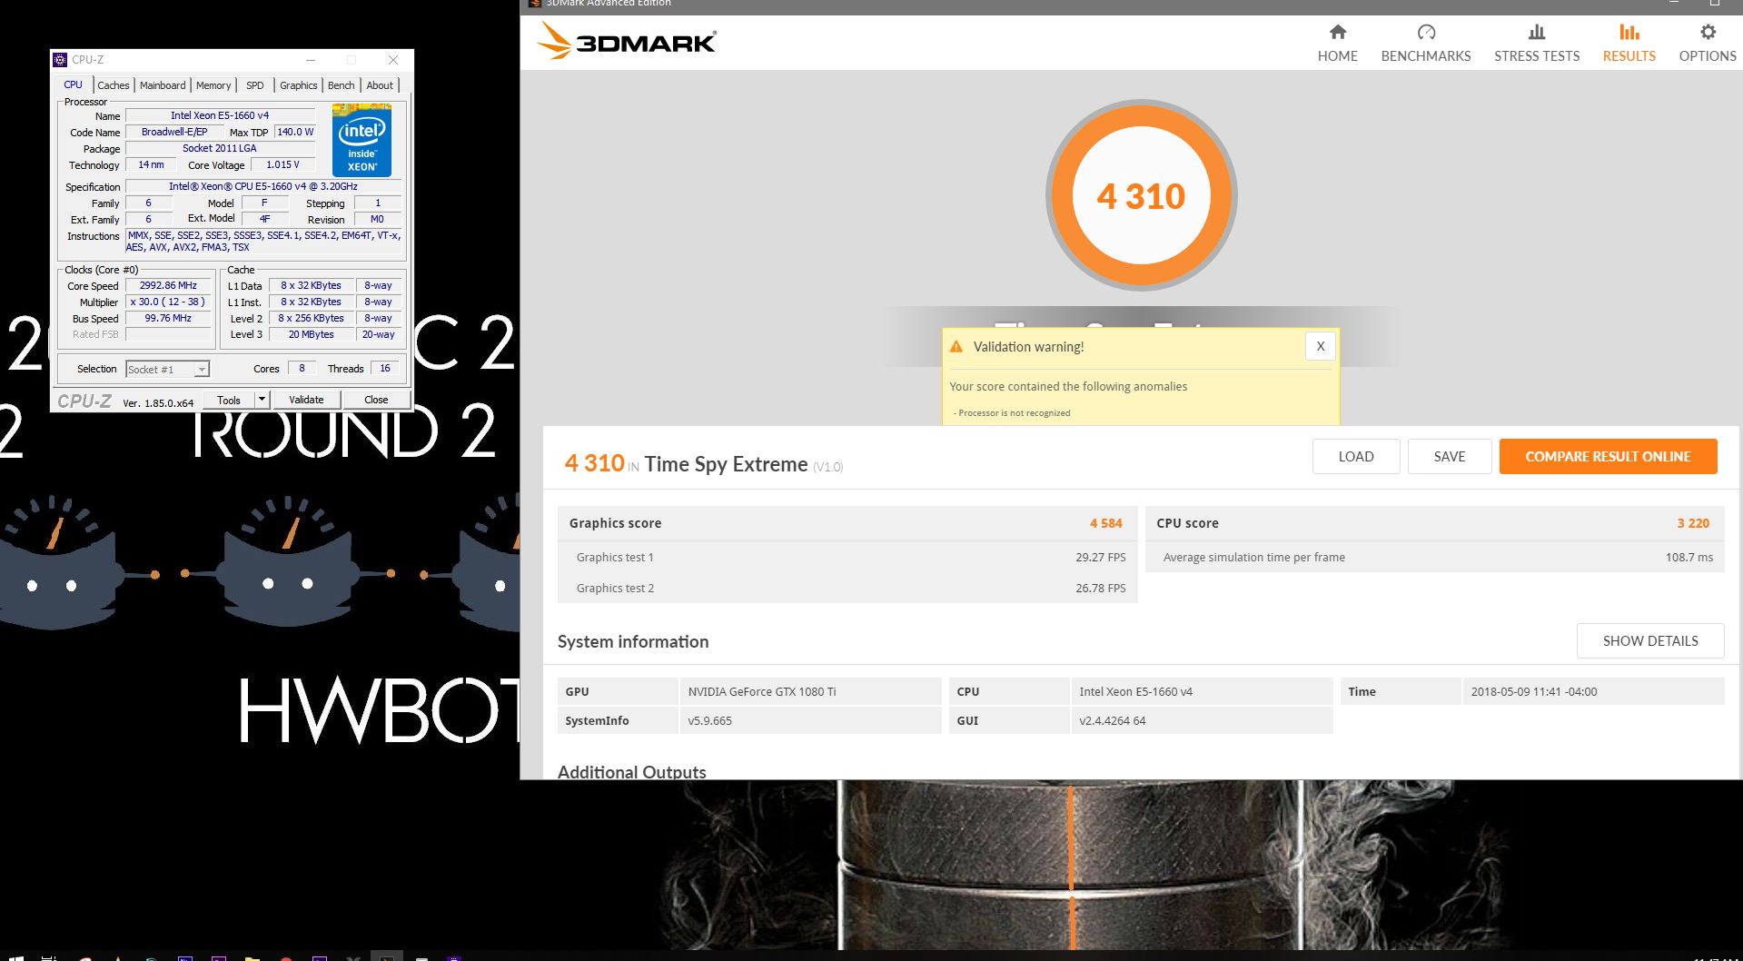The image size is (1743, 961).
Task: Click the Bus Speed 99.76 MHz field
Action: click(x=168, y=318)
